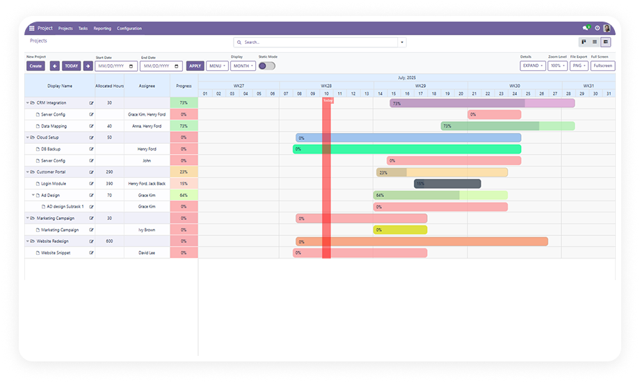The image size is (640, 383).
Task: Switch to Gantt view icon
Action: coord(606,42)
